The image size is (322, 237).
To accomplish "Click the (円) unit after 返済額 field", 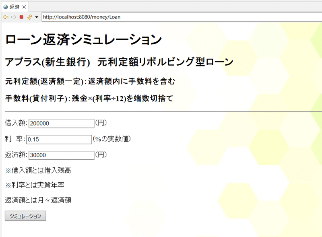I will coord(101,155).
